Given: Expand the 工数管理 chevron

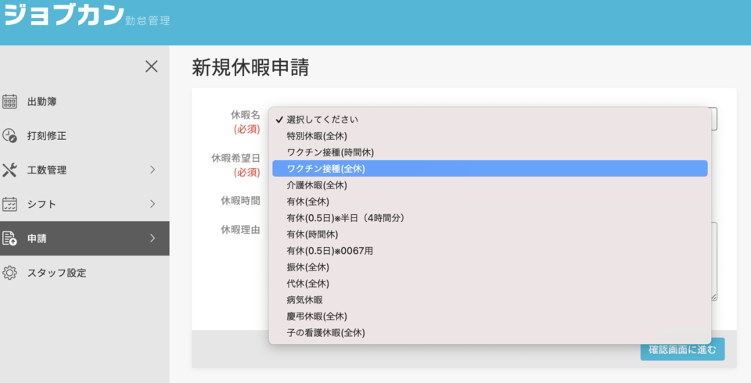Looking at the screenshot, I should (x=153, y=170).
